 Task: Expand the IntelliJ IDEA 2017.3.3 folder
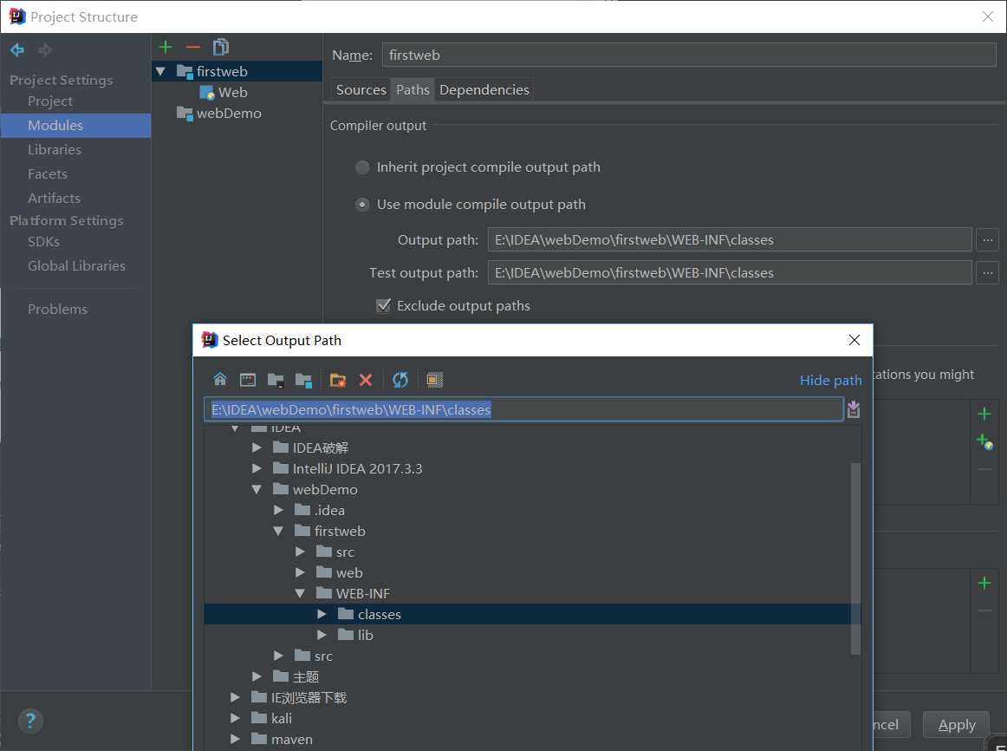[257, 469]
